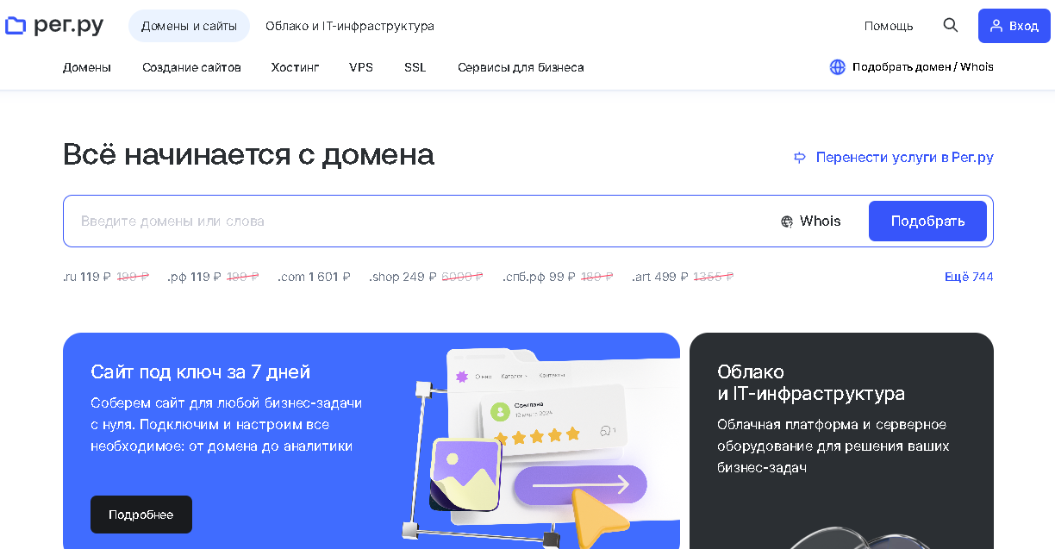Expand more domain zones via Ещё 744
The width and height of the screenshot is (1055, 549).
tap(969, 277)
